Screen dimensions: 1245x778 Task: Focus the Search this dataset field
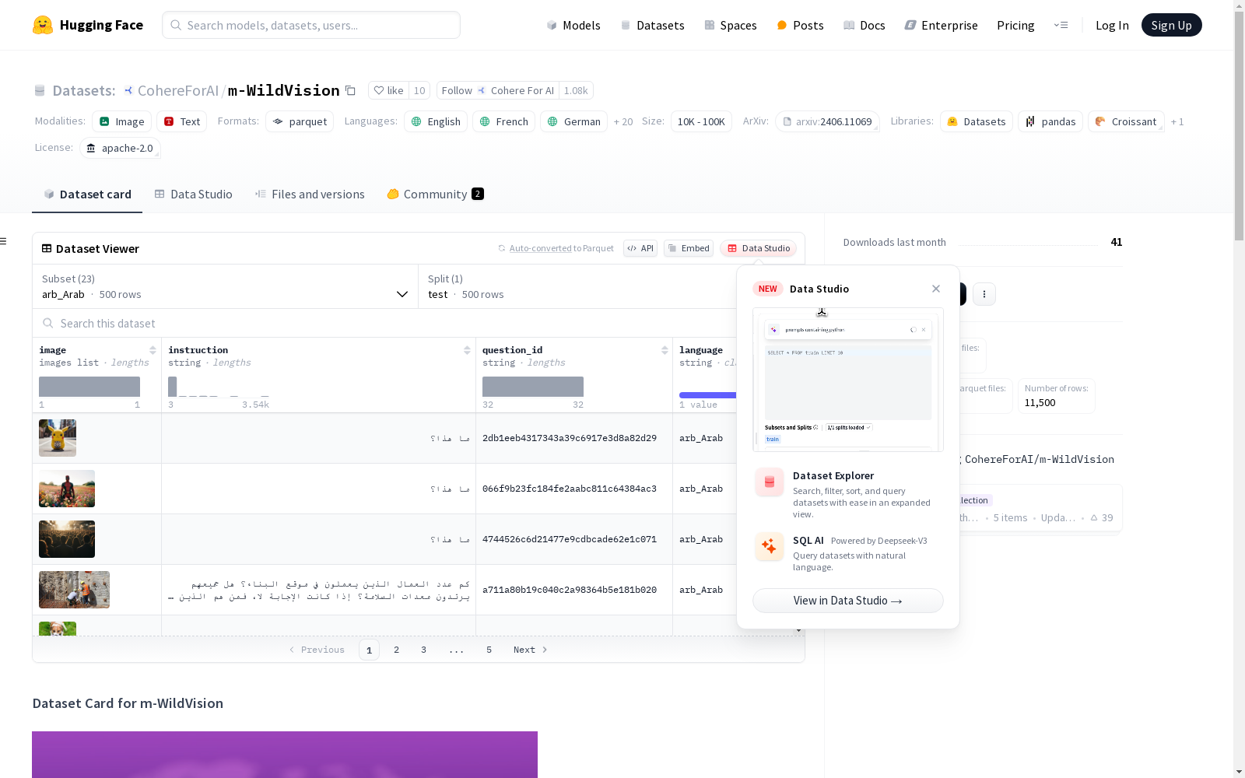(385, 323)
